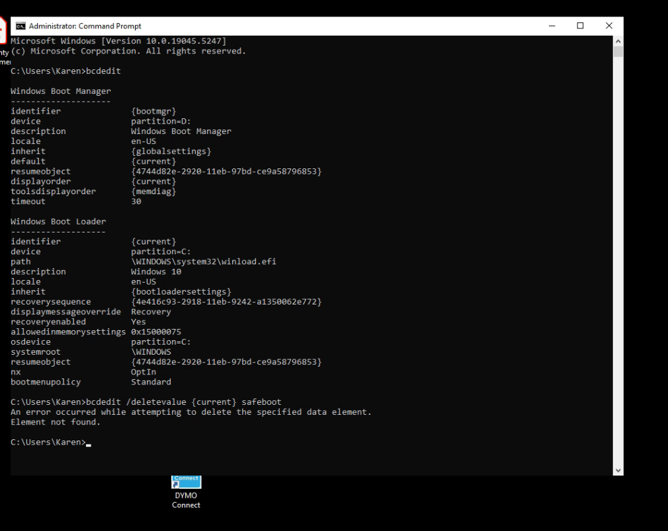The image size is (668, 531).
Task: Click the scroll down arrow in Command Prompt
Action: click(618, 470)
